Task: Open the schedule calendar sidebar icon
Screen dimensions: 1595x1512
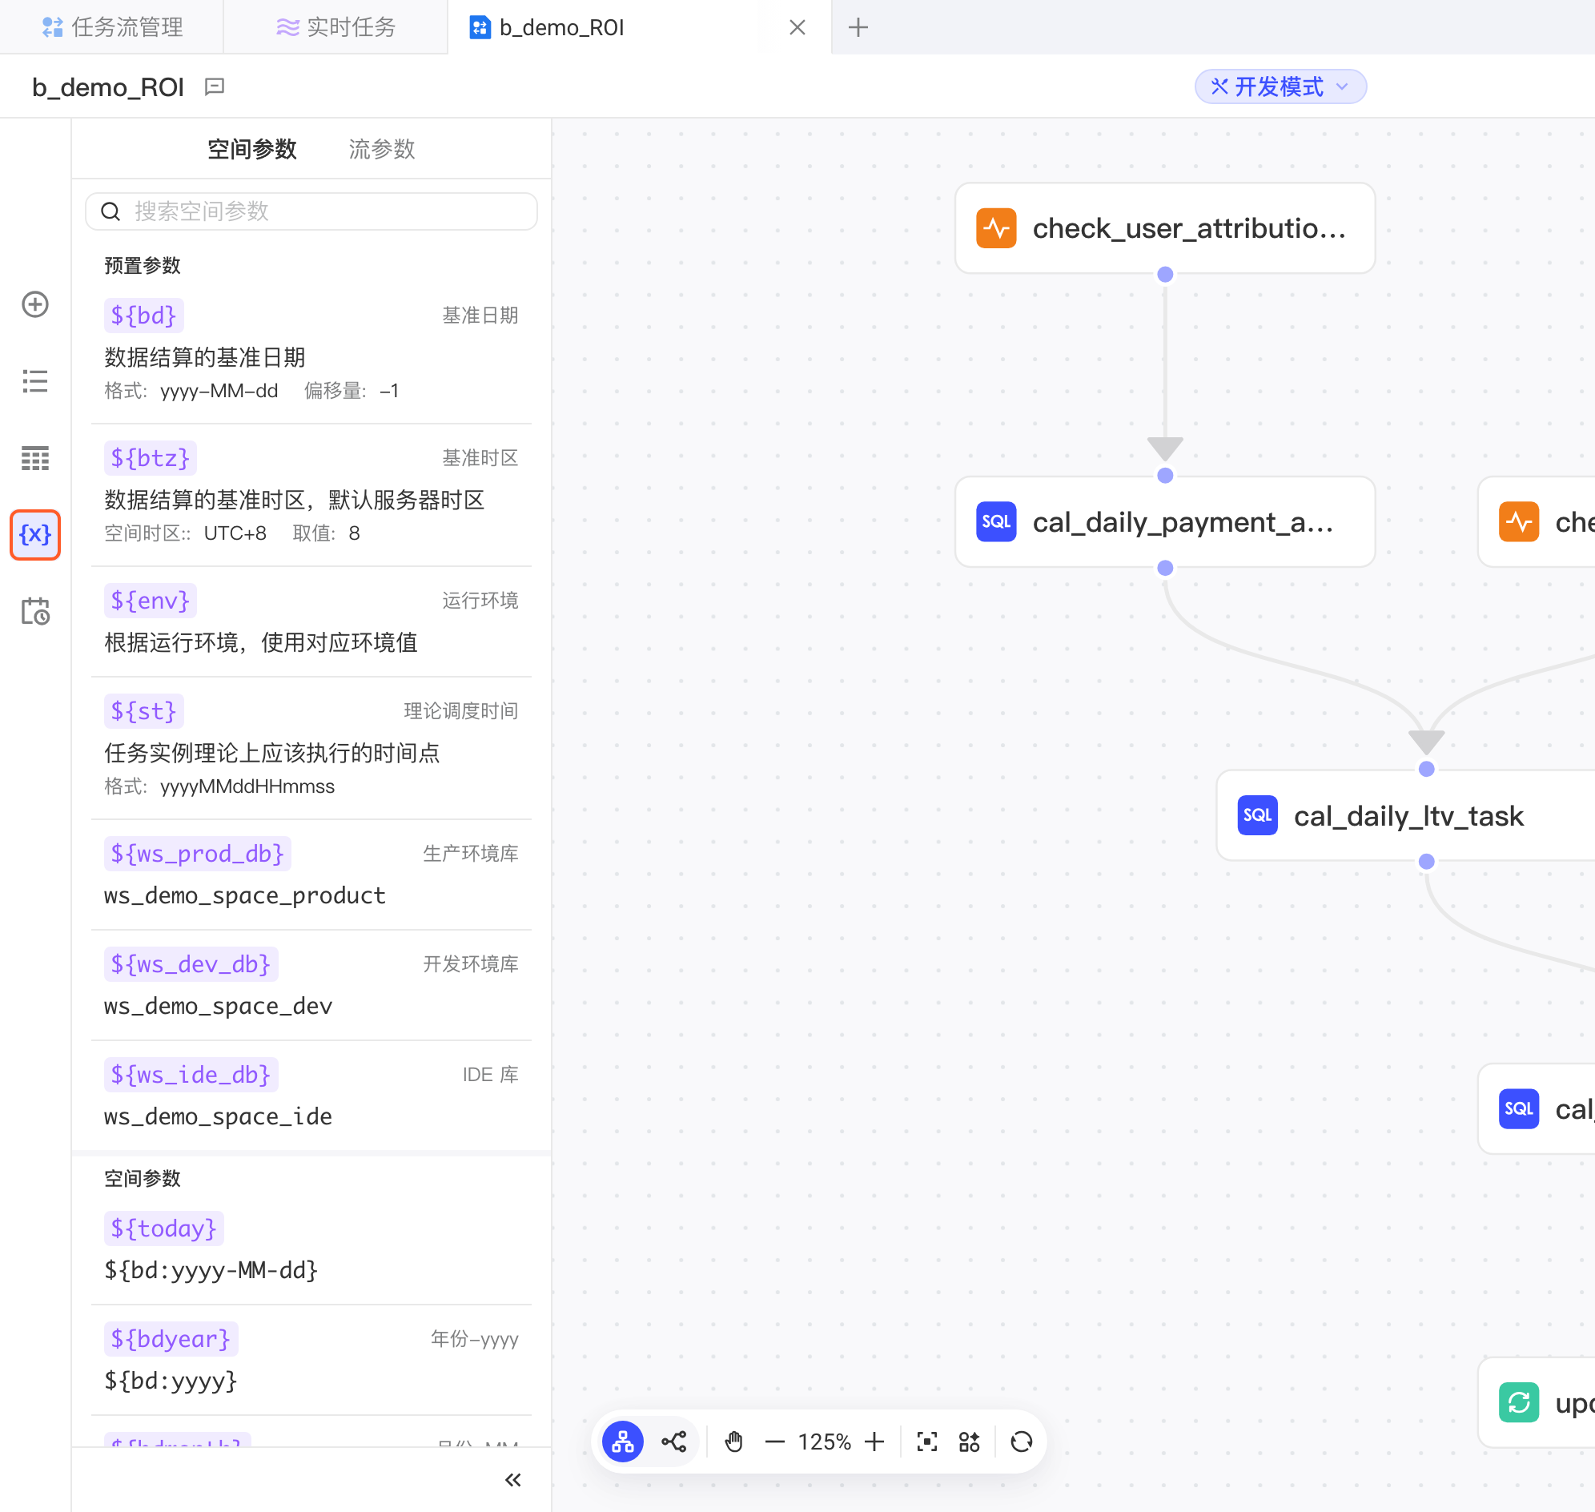Action: [34, 611]
